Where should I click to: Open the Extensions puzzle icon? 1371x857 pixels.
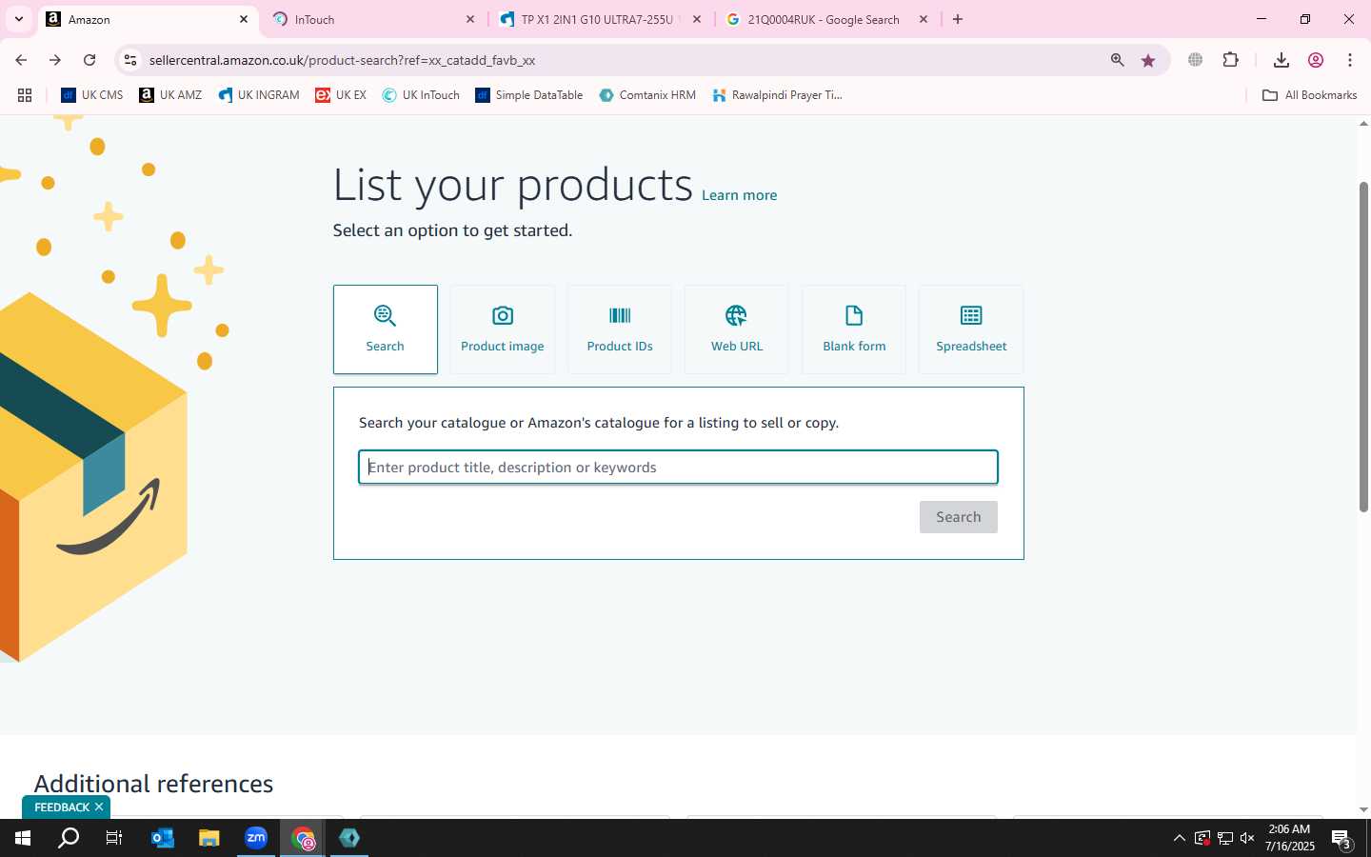[x=1231, y=60]
